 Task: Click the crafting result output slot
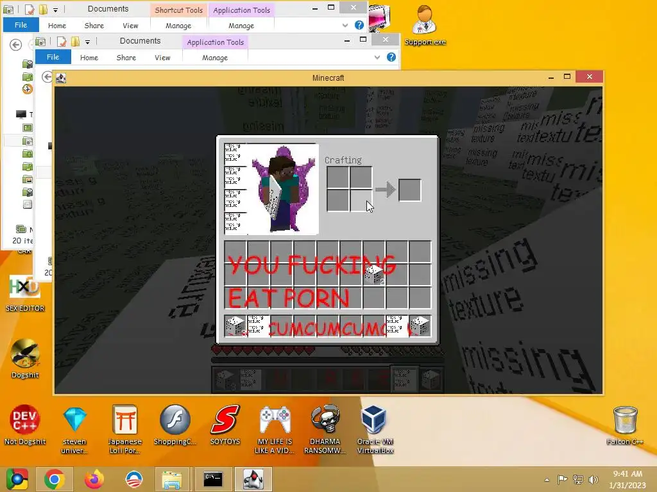409,190
